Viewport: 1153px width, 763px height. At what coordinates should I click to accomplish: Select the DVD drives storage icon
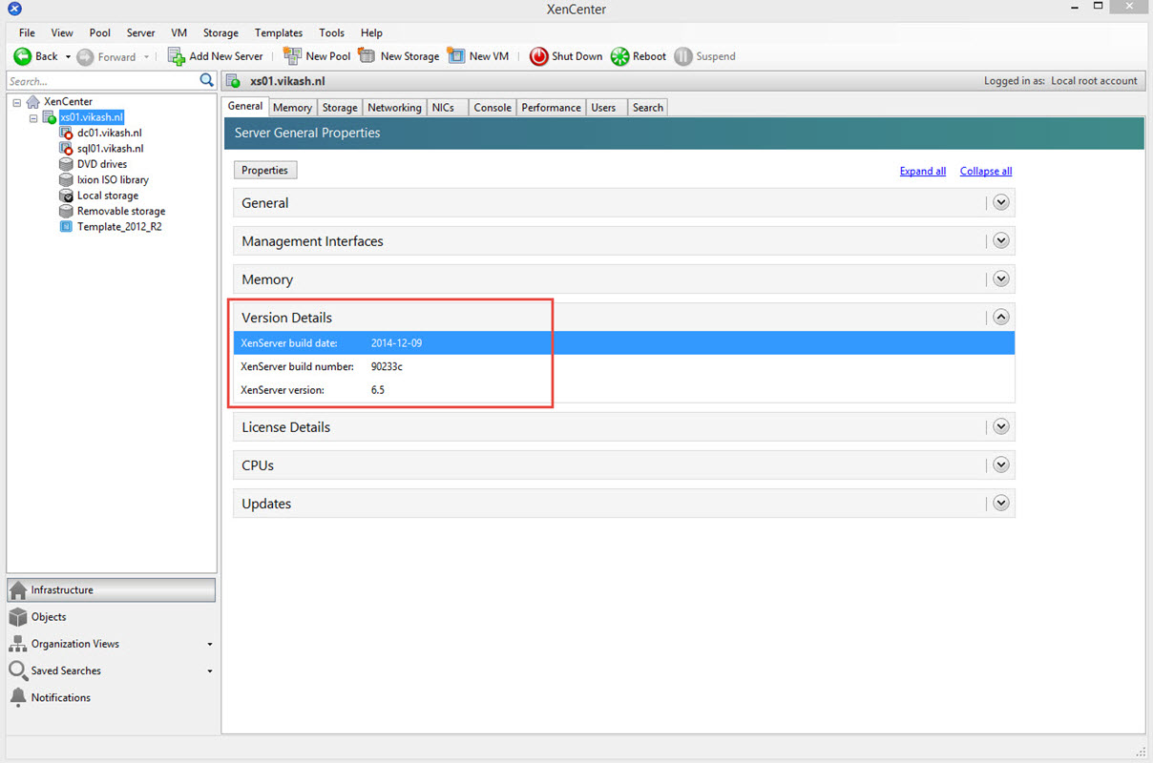coord(66,164)
